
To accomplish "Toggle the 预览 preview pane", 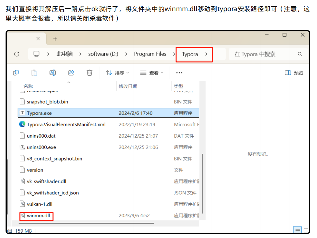I will coord(294,73).
